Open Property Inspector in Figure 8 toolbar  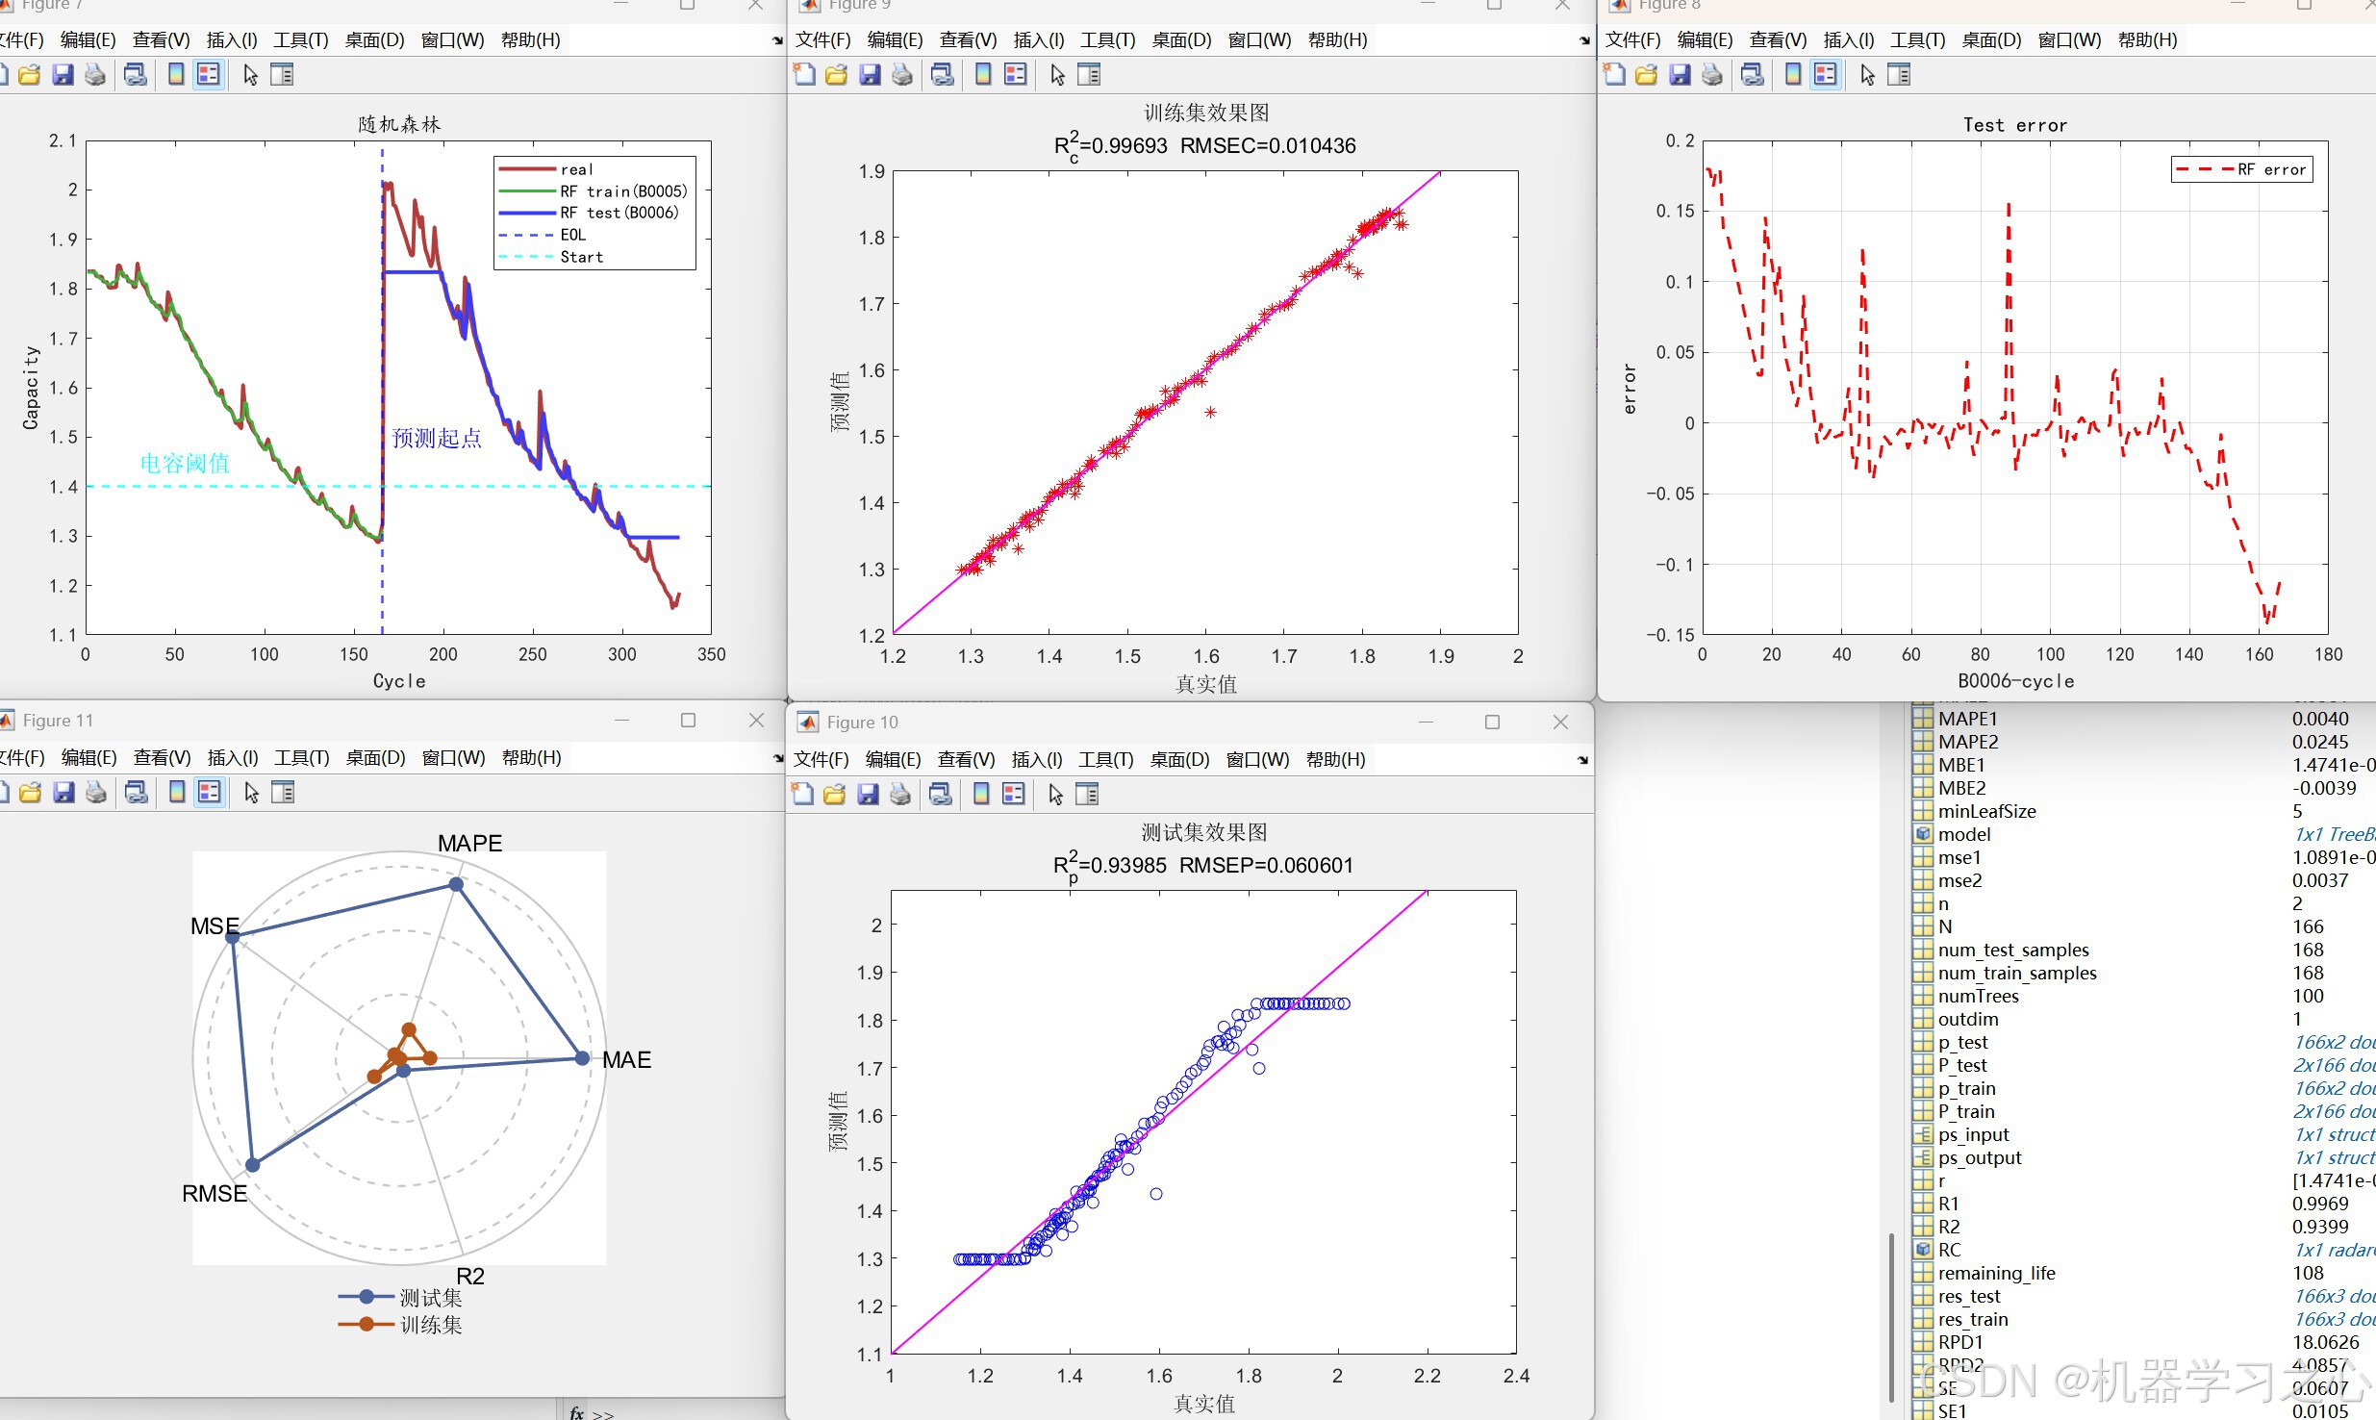click(x=1899, y=75)
